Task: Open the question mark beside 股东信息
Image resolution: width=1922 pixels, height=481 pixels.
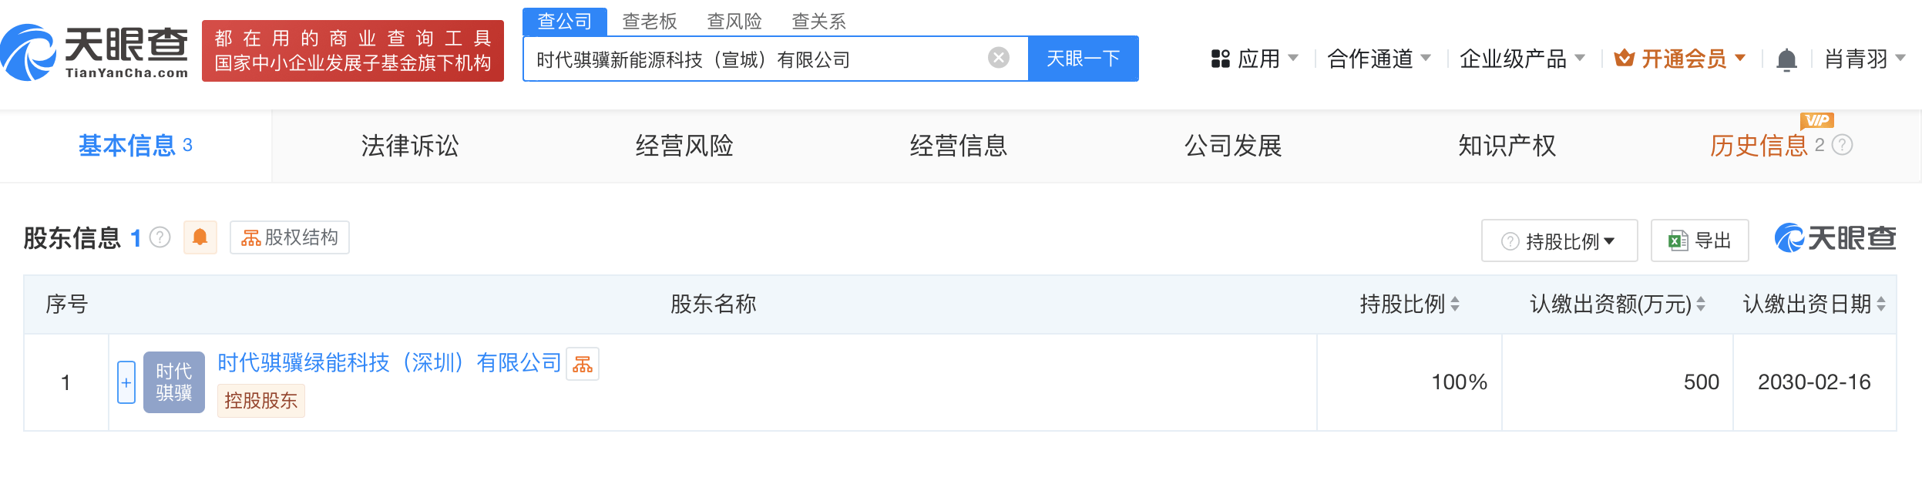Action: pos(160,237)
